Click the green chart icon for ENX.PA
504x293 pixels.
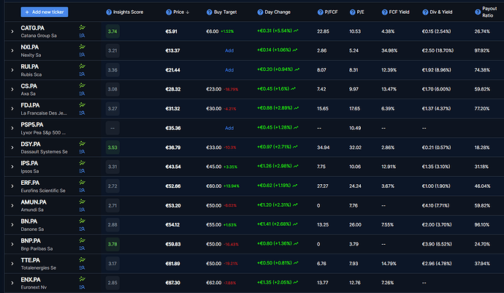coord(83,279)
